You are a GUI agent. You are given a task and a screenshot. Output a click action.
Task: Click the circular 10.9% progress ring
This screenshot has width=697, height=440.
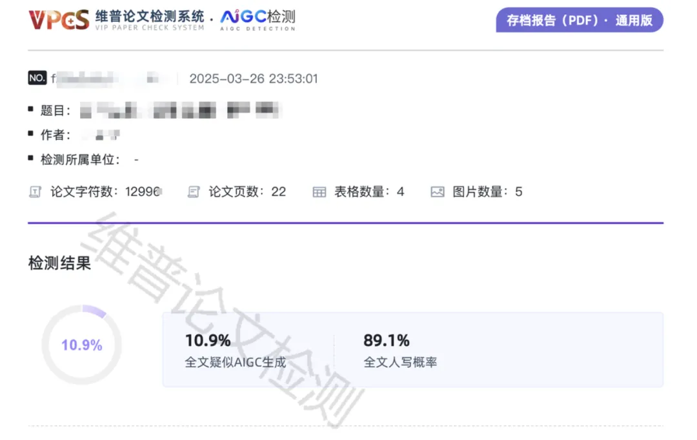coord(81,345)
